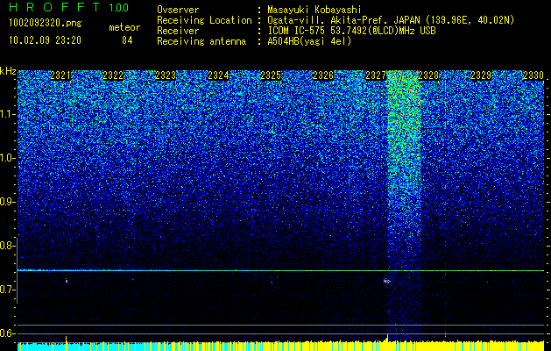Viewport: 551px width, 351px height.
Task: Click the Receiver label
Action: [x=178, y=31]
